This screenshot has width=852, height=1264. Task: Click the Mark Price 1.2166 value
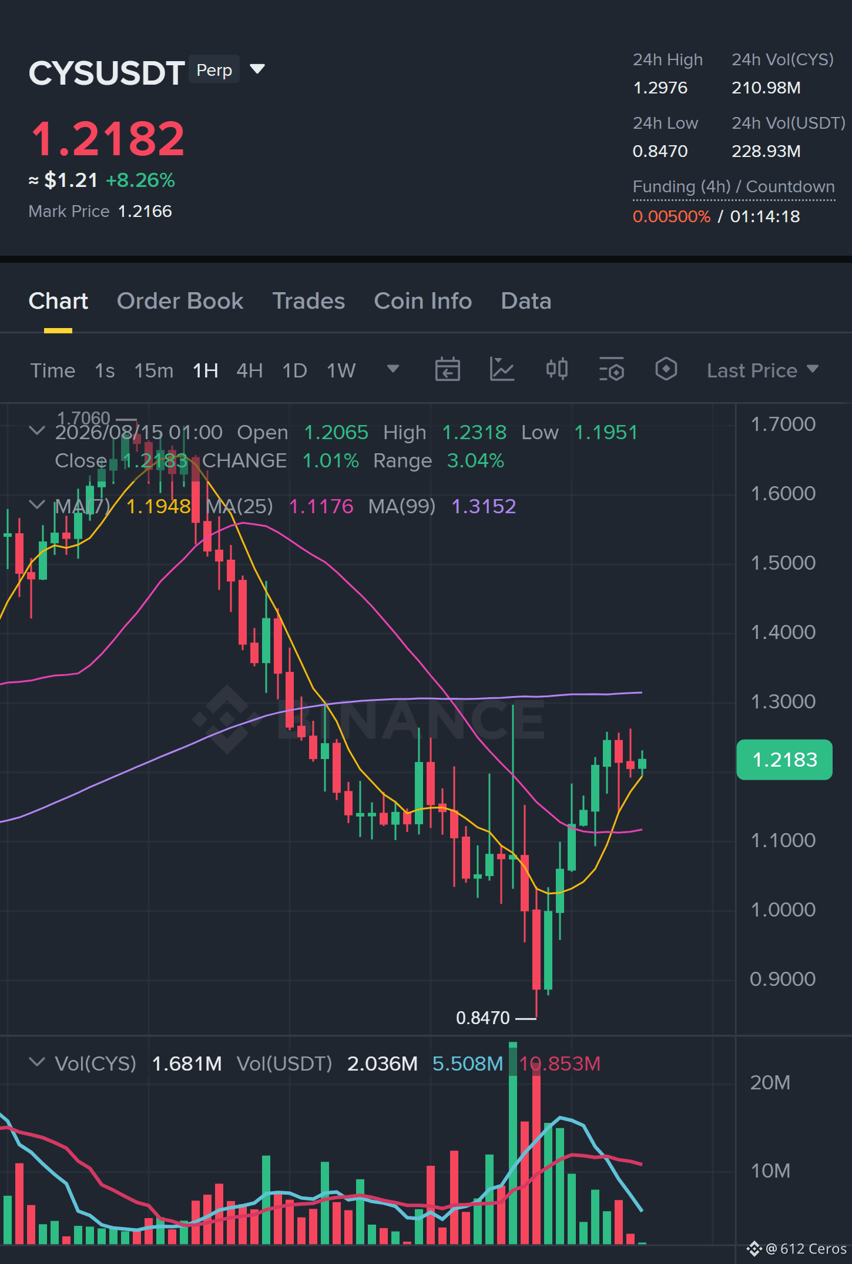coord(145,211)
